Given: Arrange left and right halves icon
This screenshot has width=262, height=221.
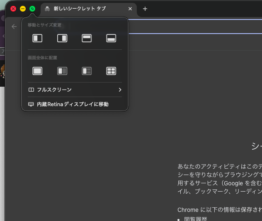Looking at the screenshot, I should [x=62, y=71].
